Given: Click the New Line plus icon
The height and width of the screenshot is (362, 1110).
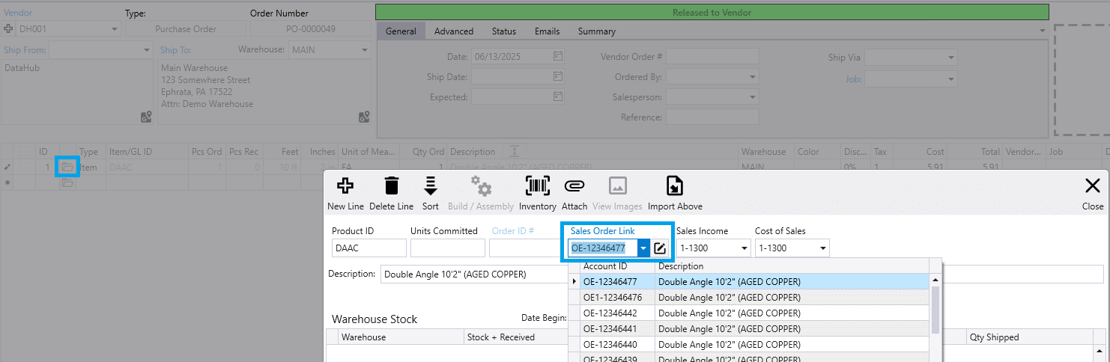Looking at the screenshot, I should tap(345, 186).
